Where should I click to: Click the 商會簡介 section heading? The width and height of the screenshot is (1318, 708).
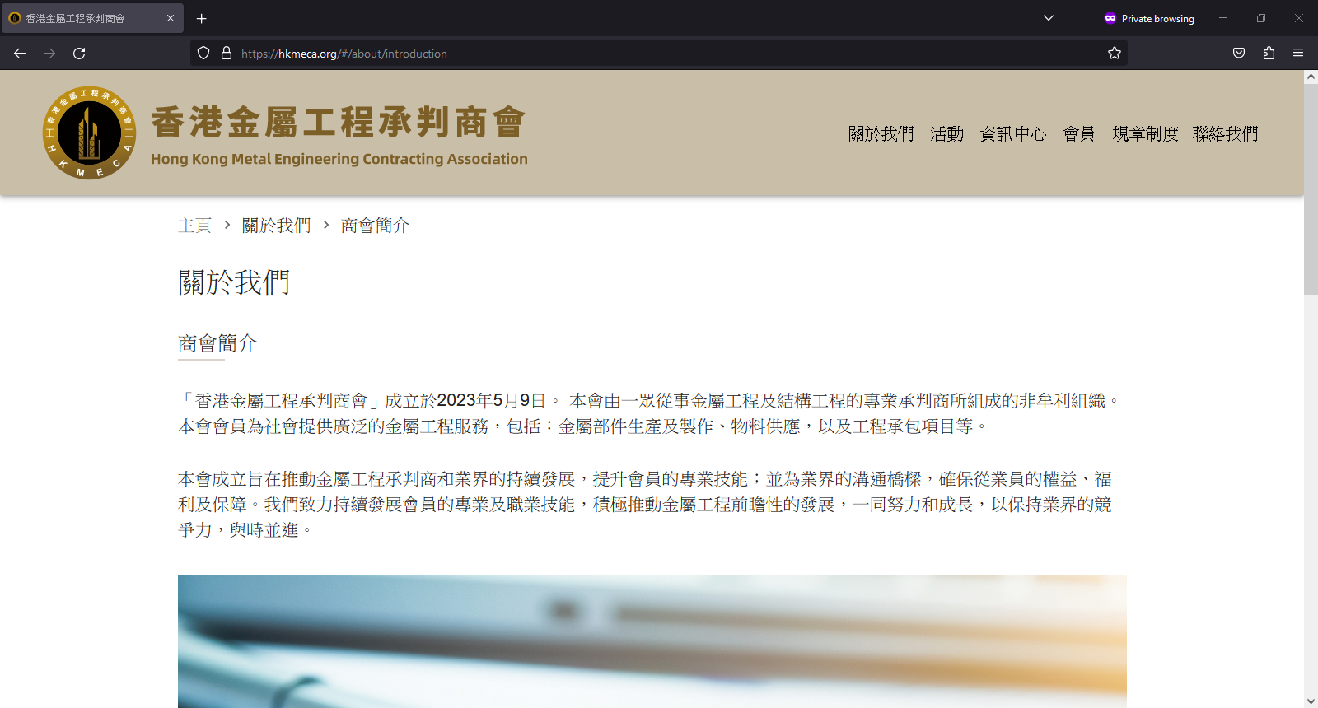coord(217,343)
